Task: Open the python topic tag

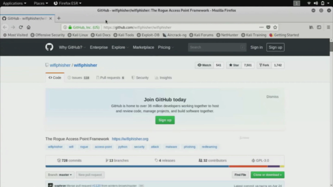Action: tap(123, 146)
